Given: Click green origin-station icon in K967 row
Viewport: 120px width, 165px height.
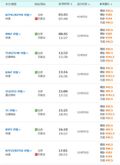Looking at the screenshot, I should 36,34.
